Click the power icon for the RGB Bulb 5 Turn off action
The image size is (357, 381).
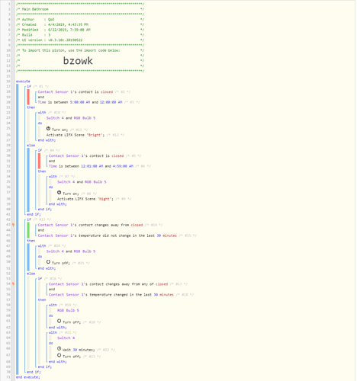click(x=59, y=321)
